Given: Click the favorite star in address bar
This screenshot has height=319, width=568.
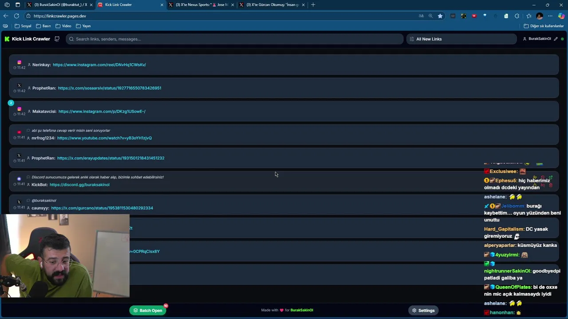Looking at the screenshot, I should point(440,16).
